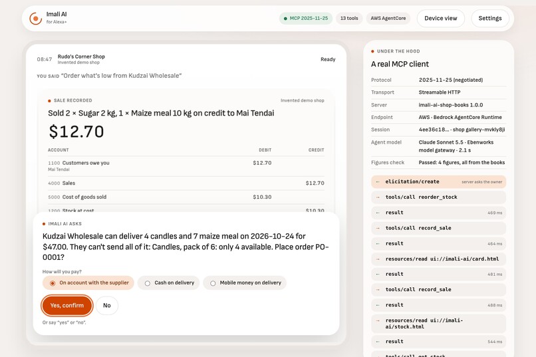Click the Ready status text

pyautogui.click(x=328, y=59)
